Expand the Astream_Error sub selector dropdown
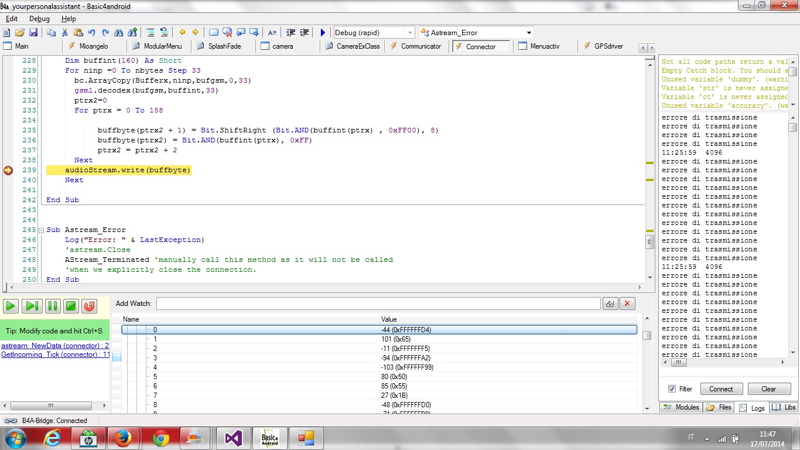Image resolution: width=800 pixels, height=450 pixels. tap(529, 33)
